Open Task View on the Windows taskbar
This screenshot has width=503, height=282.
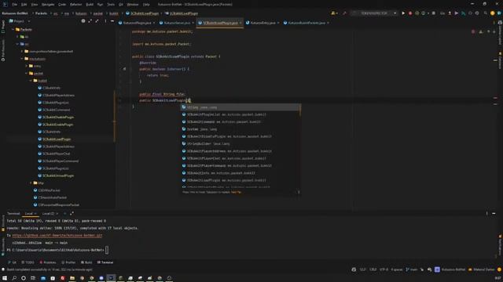[33, 278]
